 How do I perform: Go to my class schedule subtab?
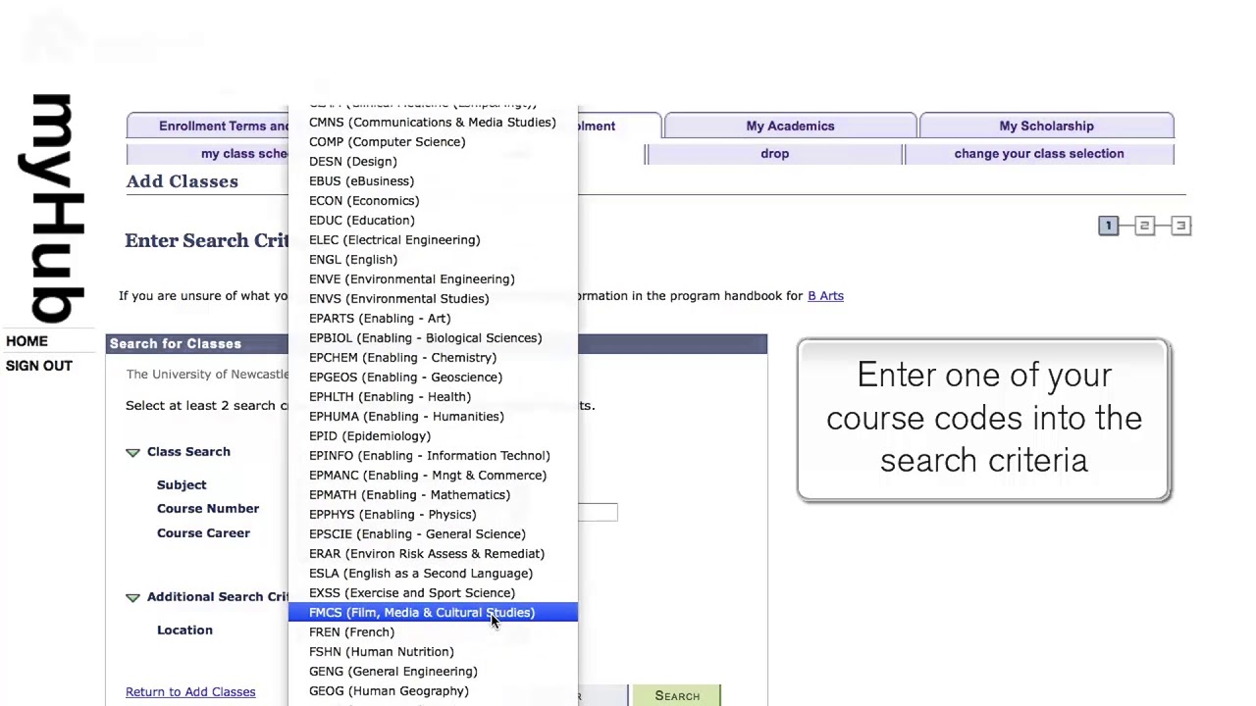(208, 154)
